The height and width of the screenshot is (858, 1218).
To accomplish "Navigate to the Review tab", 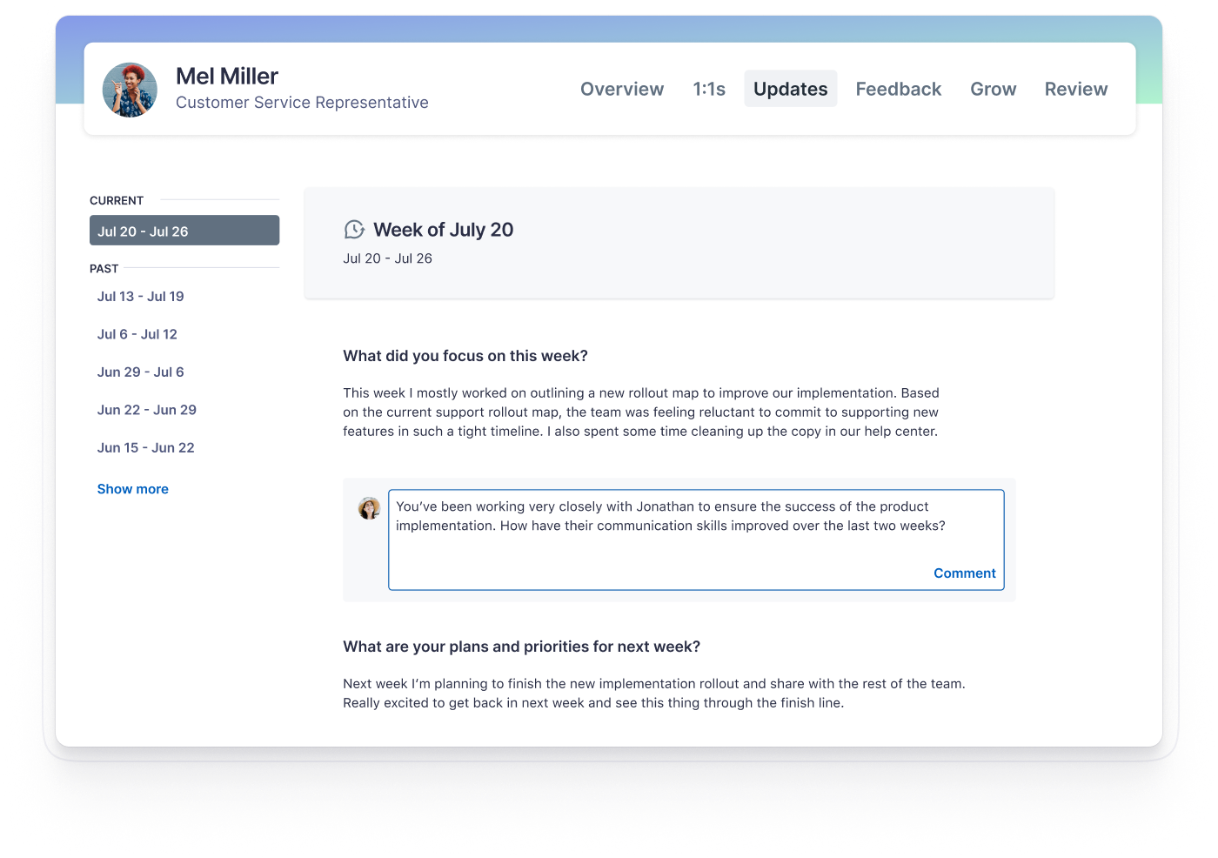I will click(1075, 89).
